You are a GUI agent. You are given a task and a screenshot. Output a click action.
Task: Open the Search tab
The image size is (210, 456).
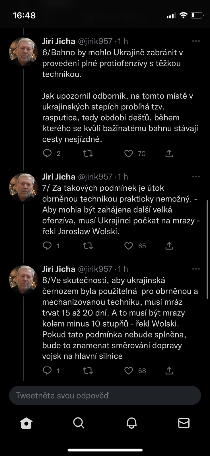point(79,423)
